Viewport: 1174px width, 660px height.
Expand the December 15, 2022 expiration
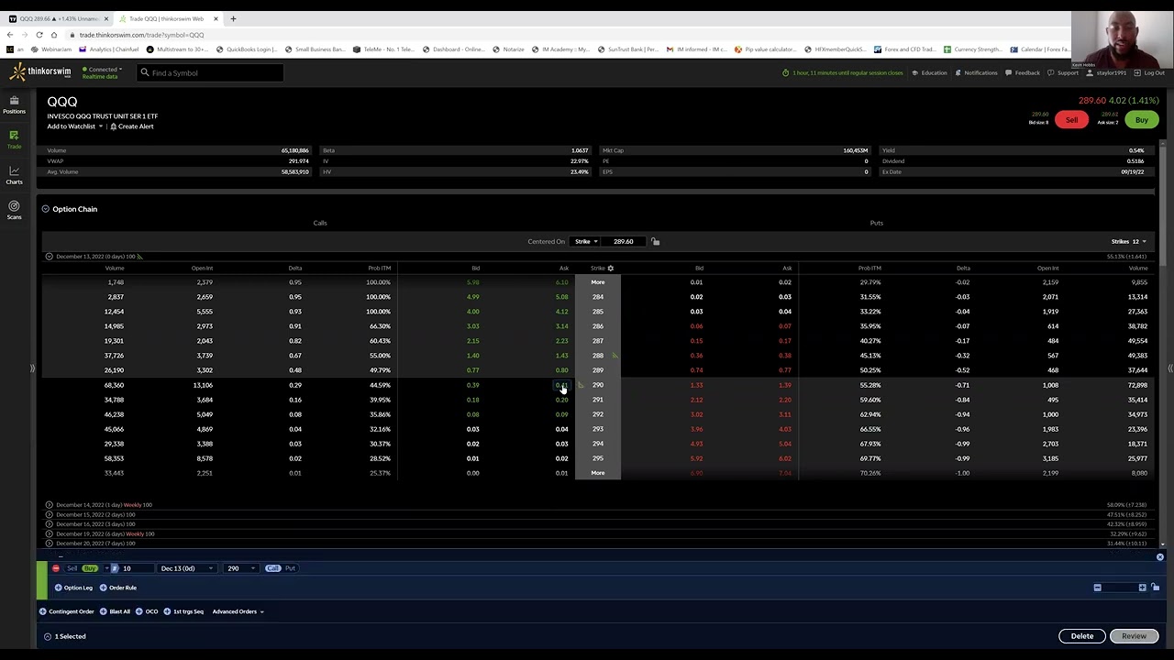[x=50, y=515]
